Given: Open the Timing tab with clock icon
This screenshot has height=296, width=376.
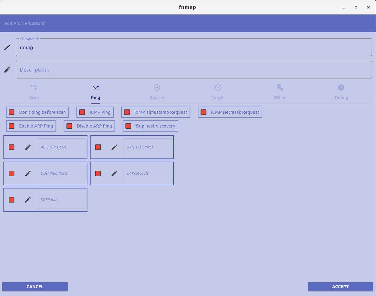Looking at the screenshot, I should pyautogui.click(x=341, y=92).
